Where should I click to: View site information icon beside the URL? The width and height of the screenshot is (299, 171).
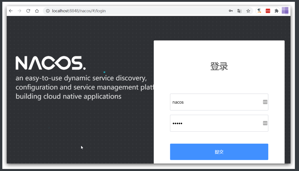[x=48, y=11]
